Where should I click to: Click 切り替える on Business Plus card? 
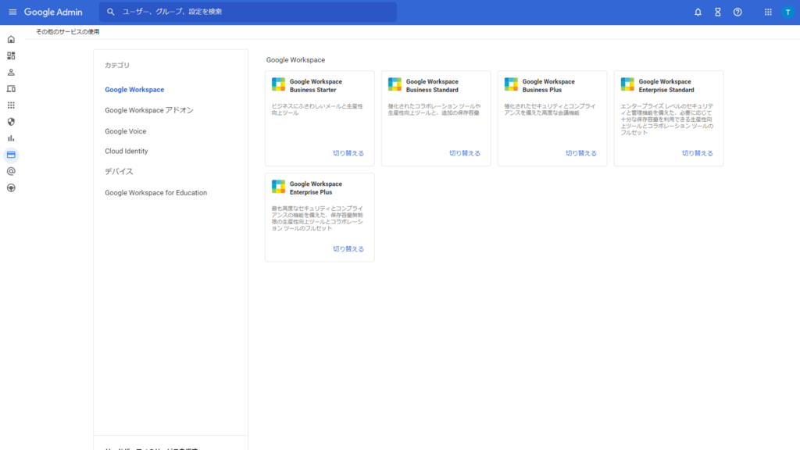(581, 153)
